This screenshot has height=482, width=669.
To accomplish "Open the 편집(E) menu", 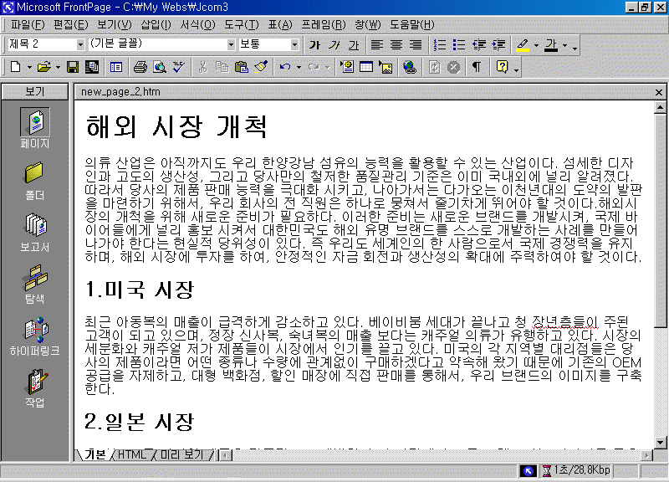I will (x=70, y=25).
